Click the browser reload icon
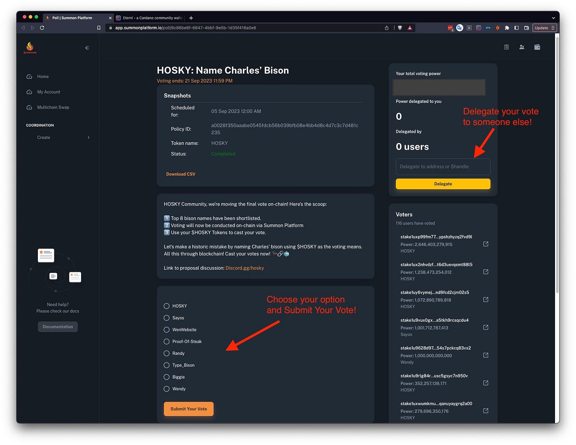 (x=42, y=28)
